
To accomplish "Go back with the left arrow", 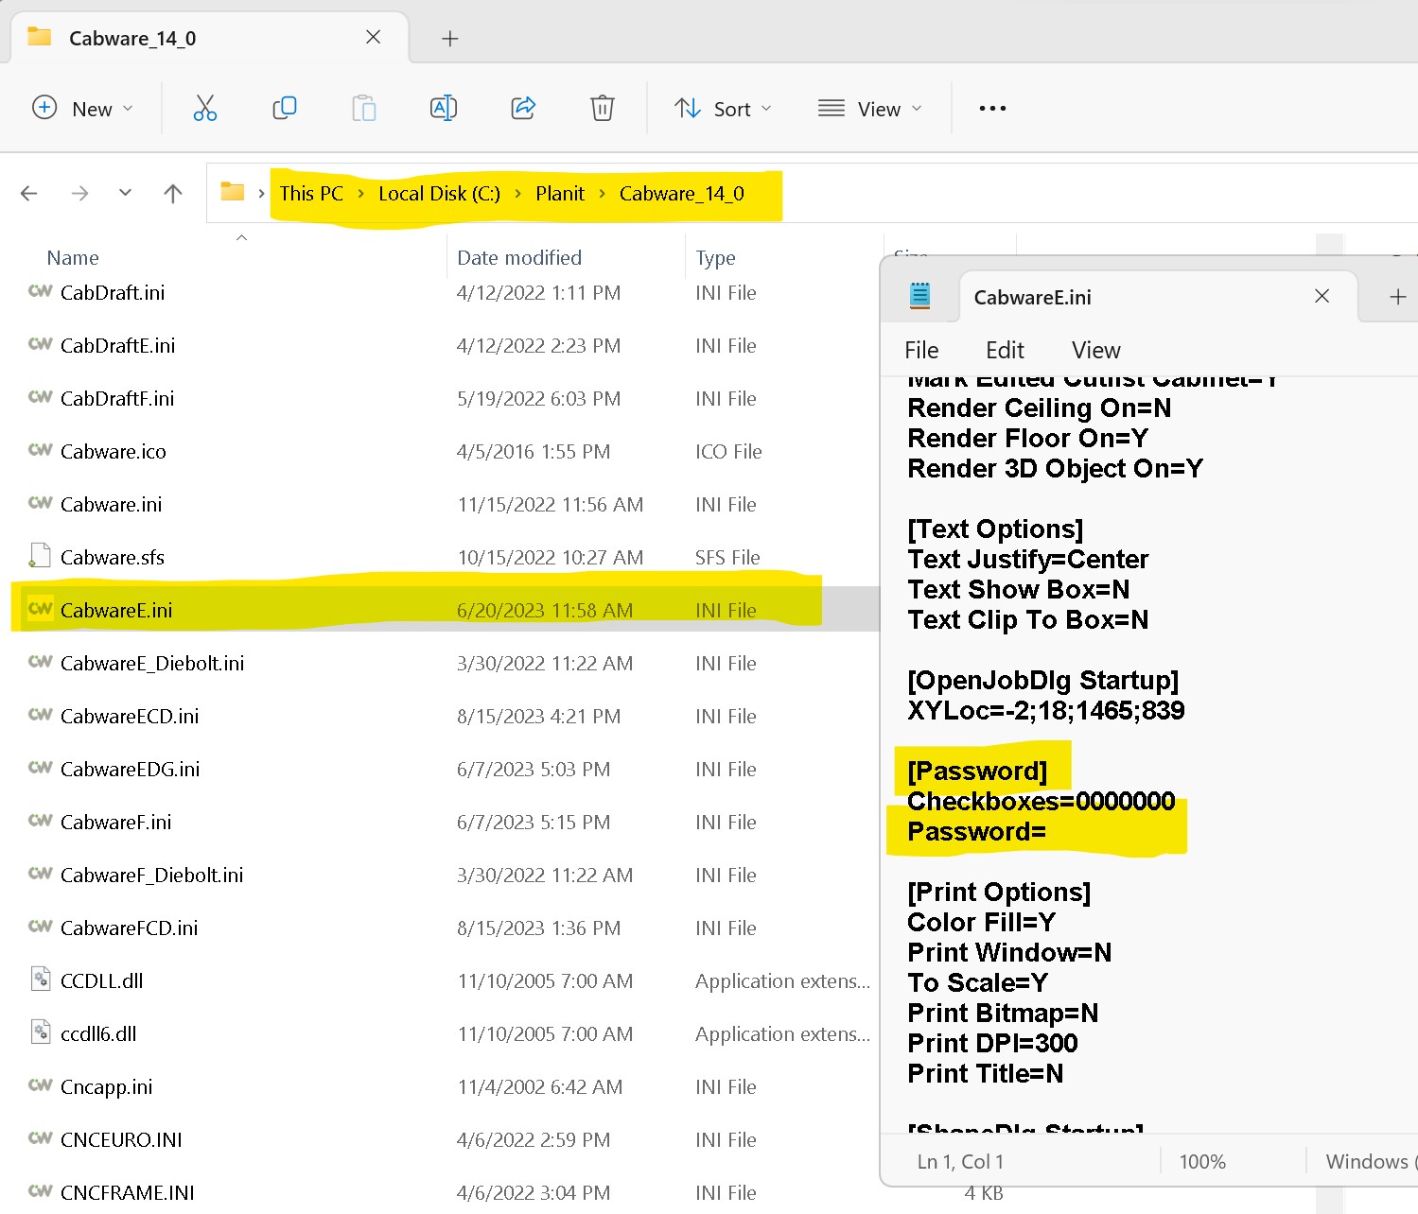I will tap(29, 194).
